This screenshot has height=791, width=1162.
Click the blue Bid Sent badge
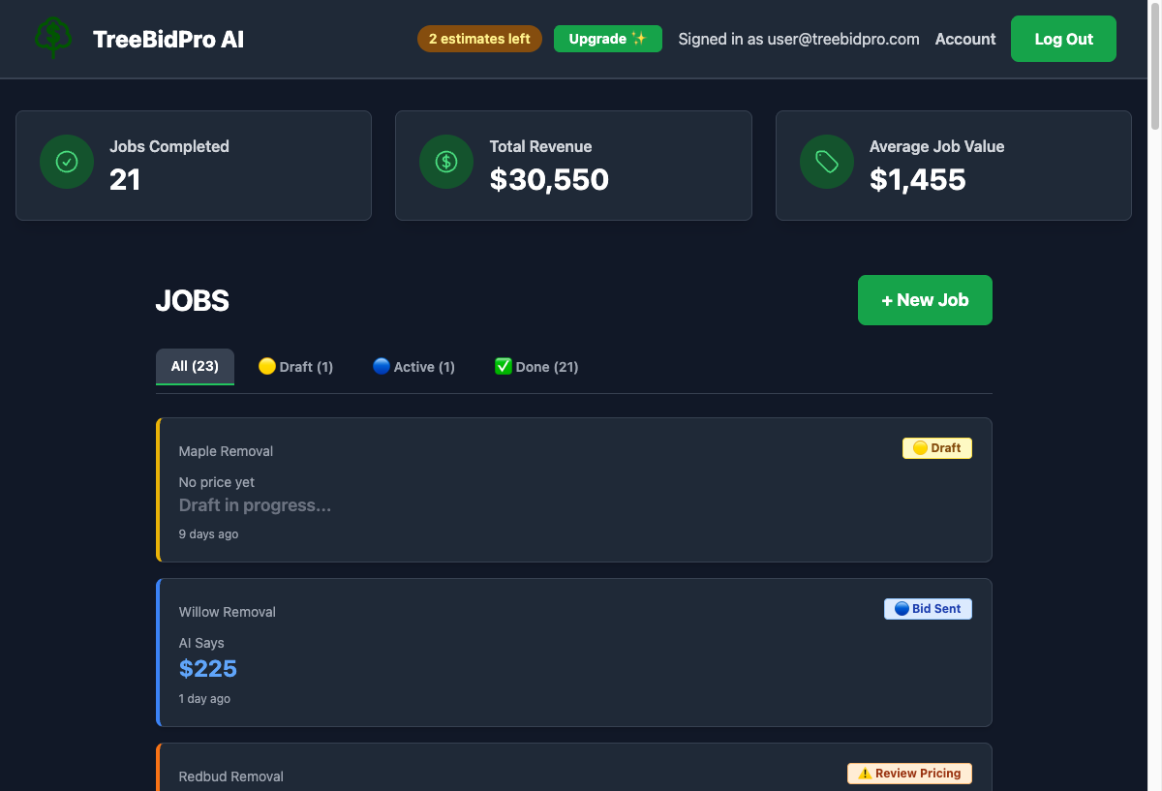927,609
